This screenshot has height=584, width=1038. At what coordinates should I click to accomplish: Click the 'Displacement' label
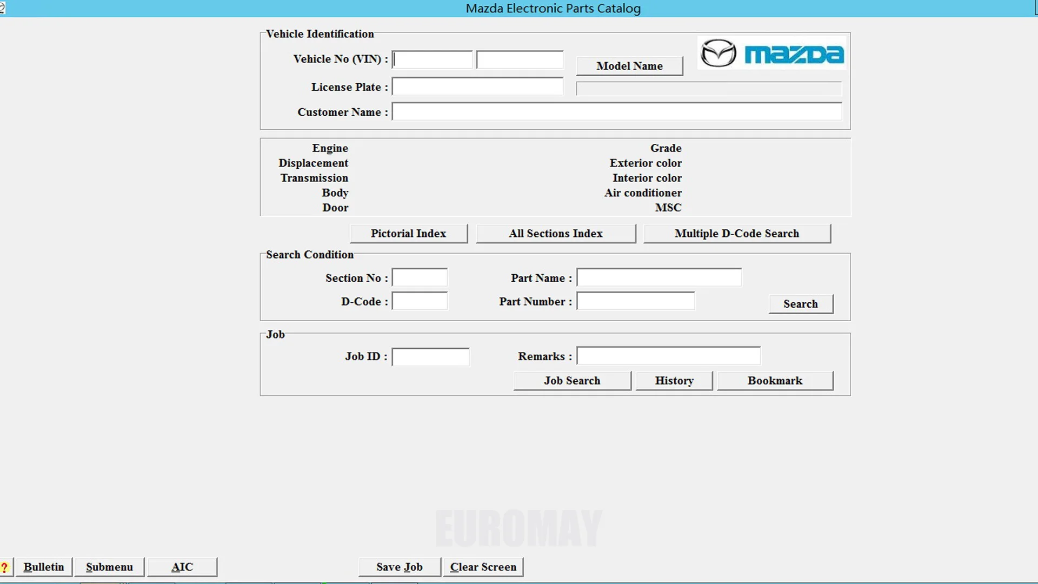[x=314, y=163]
